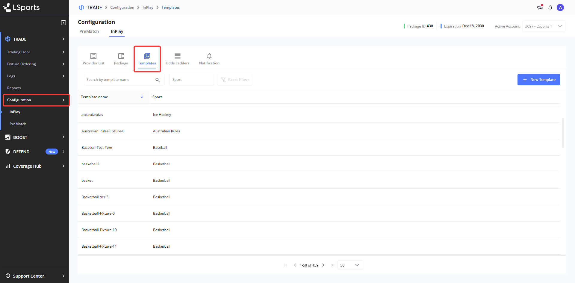This screenshot has height=283, width=575.
Task: Collapse the sidebar with the panel icon
Action: [x=63, y=23]
